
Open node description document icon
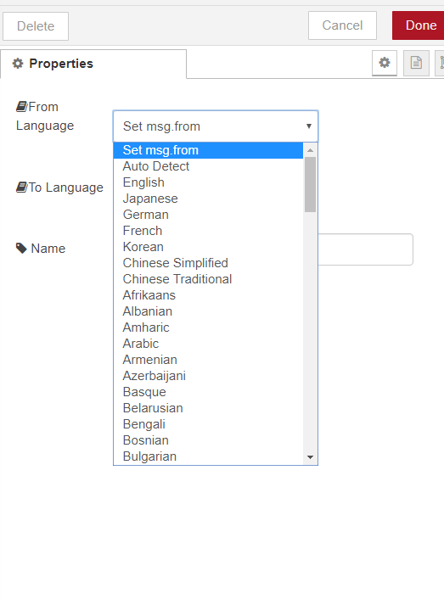(x=416, y=63)
